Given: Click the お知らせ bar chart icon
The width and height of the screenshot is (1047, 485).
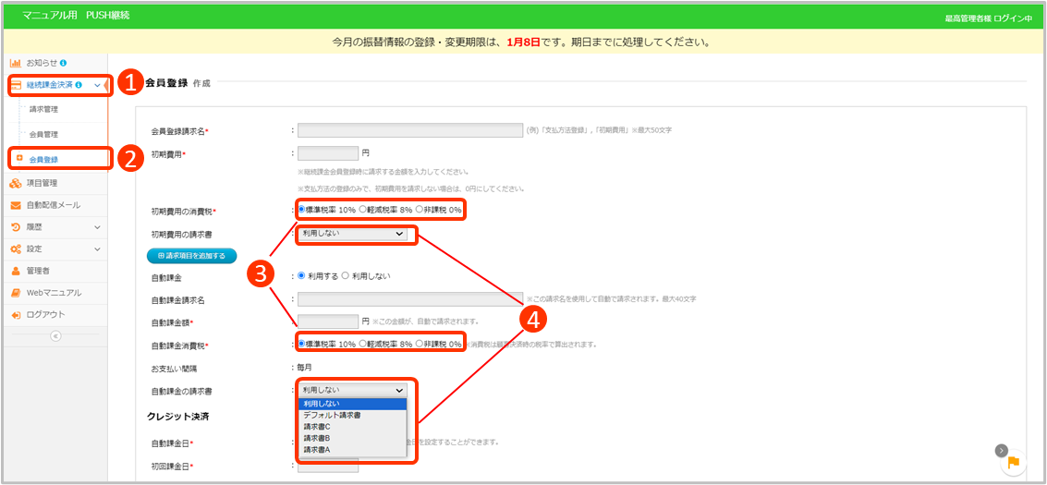Looking at the screenshot, I should 15,63.
